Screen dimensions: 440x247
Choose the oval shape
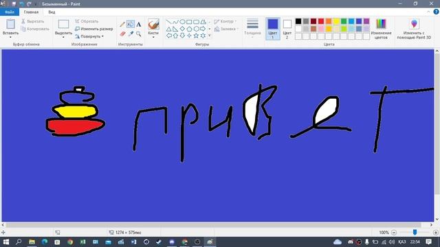[182, 22]
